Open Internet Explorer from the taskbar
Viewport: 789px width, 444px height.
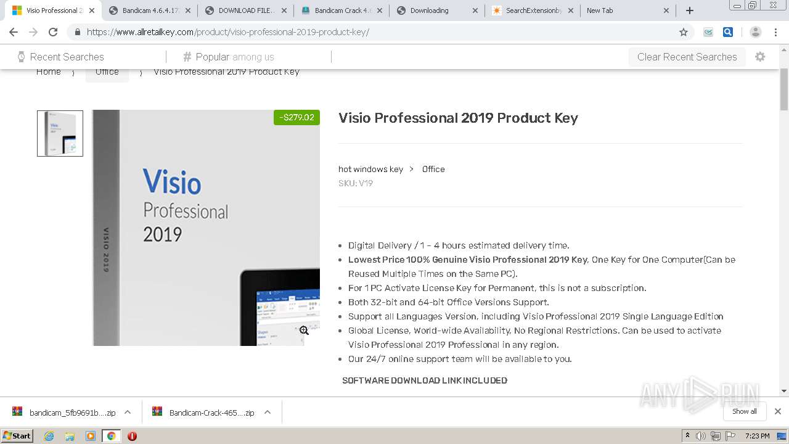point(49,436)
